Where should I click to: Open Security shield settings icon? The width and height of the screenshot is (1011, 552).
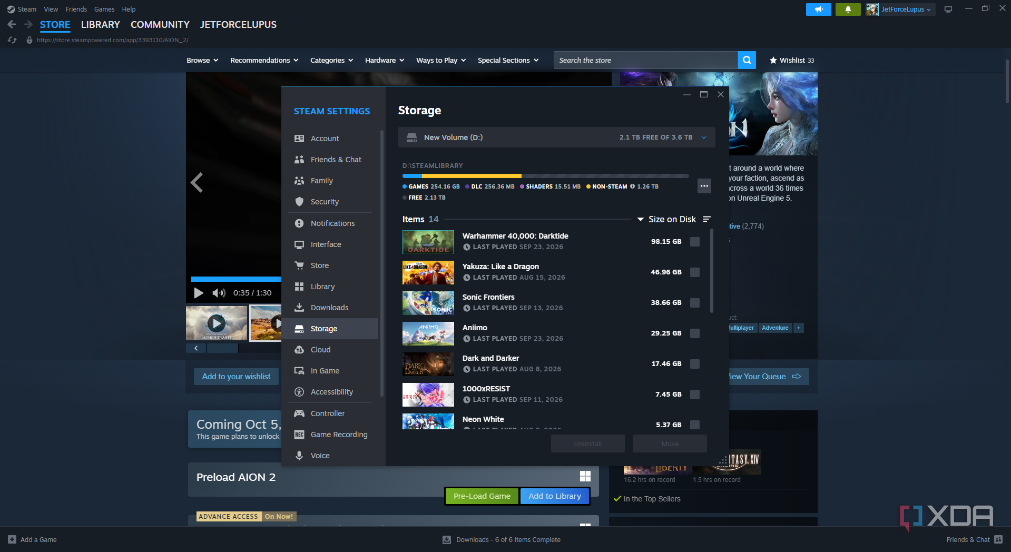click(x=299, y=202)
